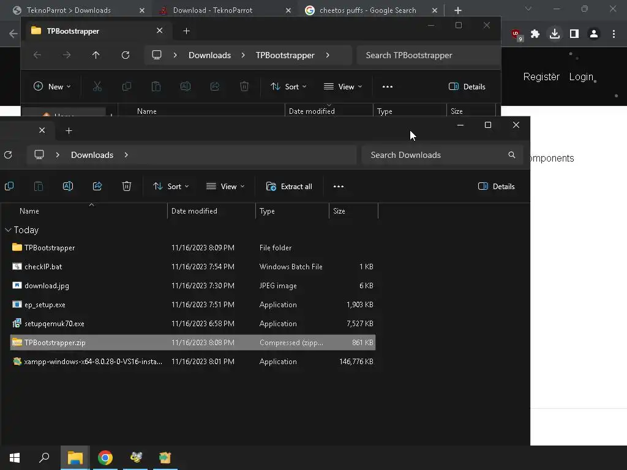This screenshot has height=470, width=627.
Task: Refresh the TPBootstrapper window
Action: [126, 55]
